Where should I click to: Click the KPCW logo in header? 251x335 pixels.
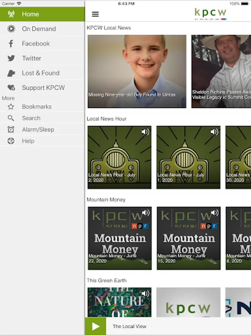pyautogui.click(x=210, y=14)
